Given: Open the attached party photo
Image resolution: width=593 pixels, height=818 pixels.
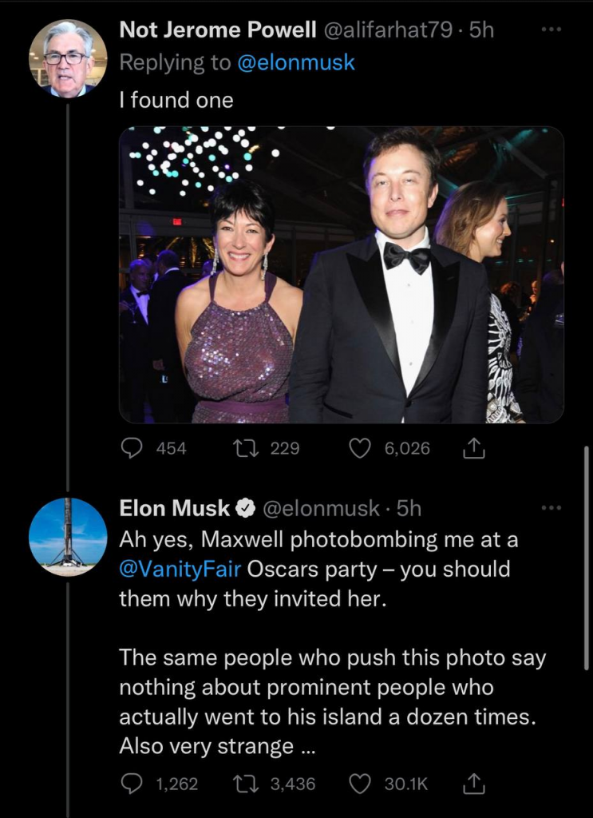Looking at the screenshot, I should click(342, 274).
